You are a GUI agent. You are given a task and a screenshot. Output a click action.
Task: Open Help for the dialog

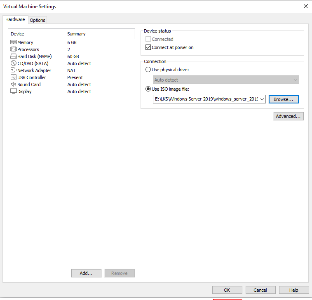(x=294, y=290)
